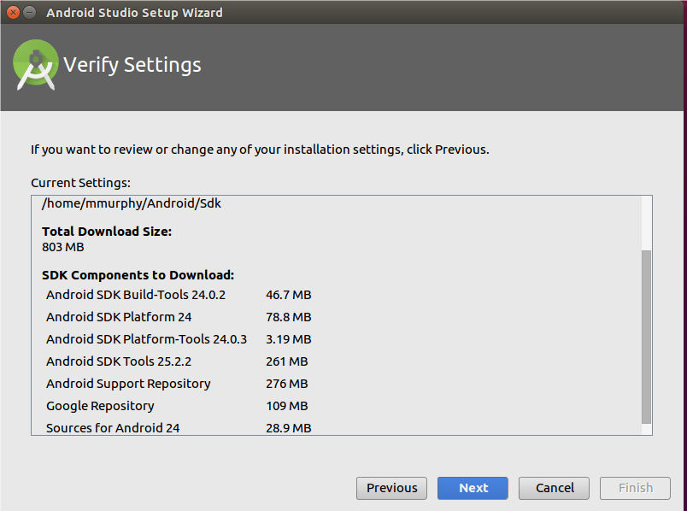
Task: Close the Setup Wizard window
Action: point(12,13)
